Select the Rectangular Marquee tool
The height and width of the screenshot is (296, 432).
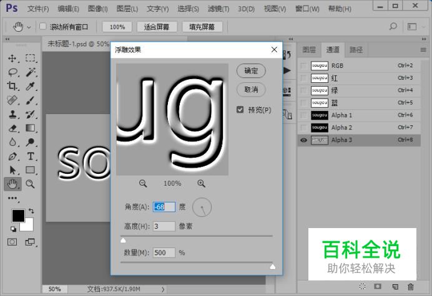(31, 59)
